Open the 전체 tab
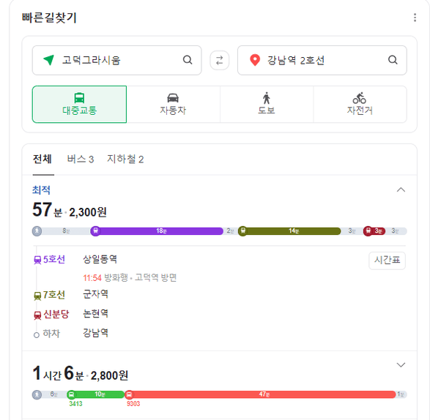Viewport: 430px width, 420px height. [x=42, y=160]
